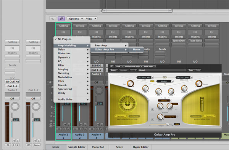Click the stereo format button beside Bnce
This screenshot has height=150, width=229.
[29, 145]
